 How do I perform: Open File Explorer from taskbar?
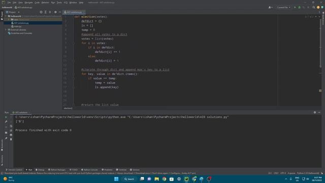(x=157, y=179)
